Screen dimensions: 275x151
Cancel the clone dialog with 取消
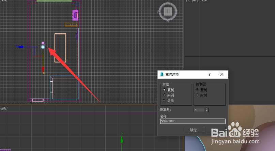point(215,130)
